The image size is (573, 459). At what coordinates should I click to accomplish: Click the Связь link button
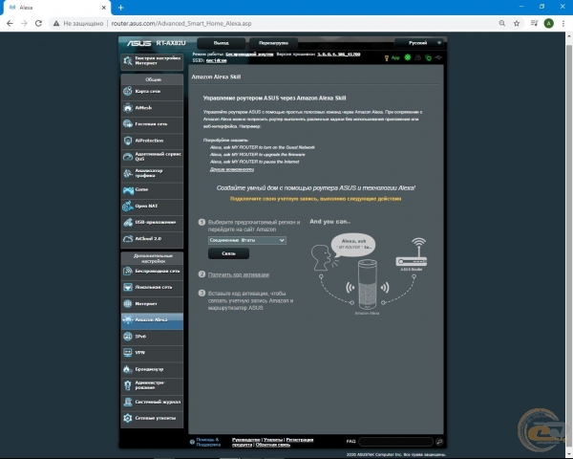tap(229, 253)
